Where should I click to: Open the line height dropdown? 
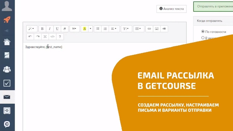pos(126,29)
